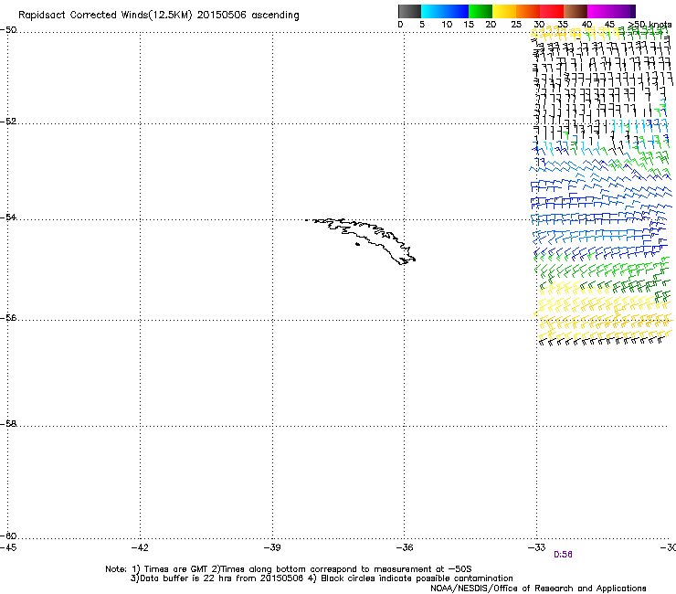Pick the yellow 20-25 knots legend color
Screen dimensions: 676x594
504,11
